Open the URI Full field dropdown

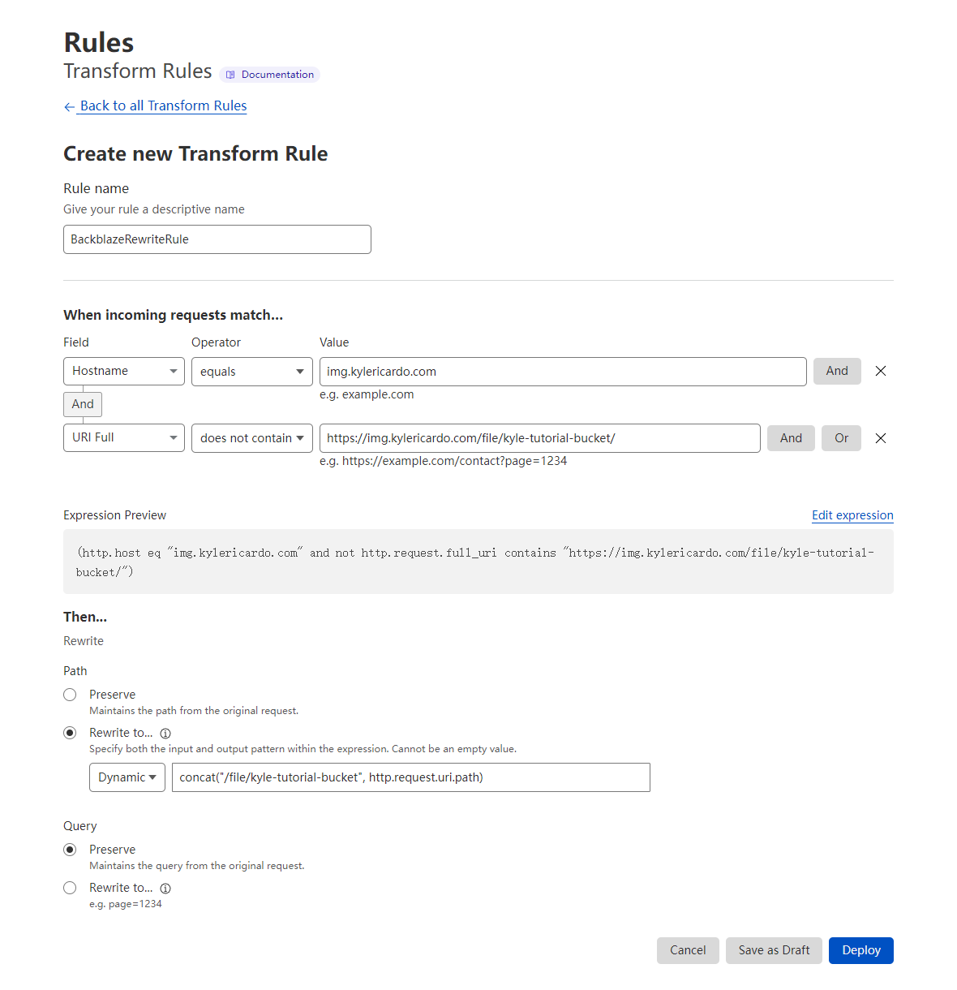tap(124, 437)
